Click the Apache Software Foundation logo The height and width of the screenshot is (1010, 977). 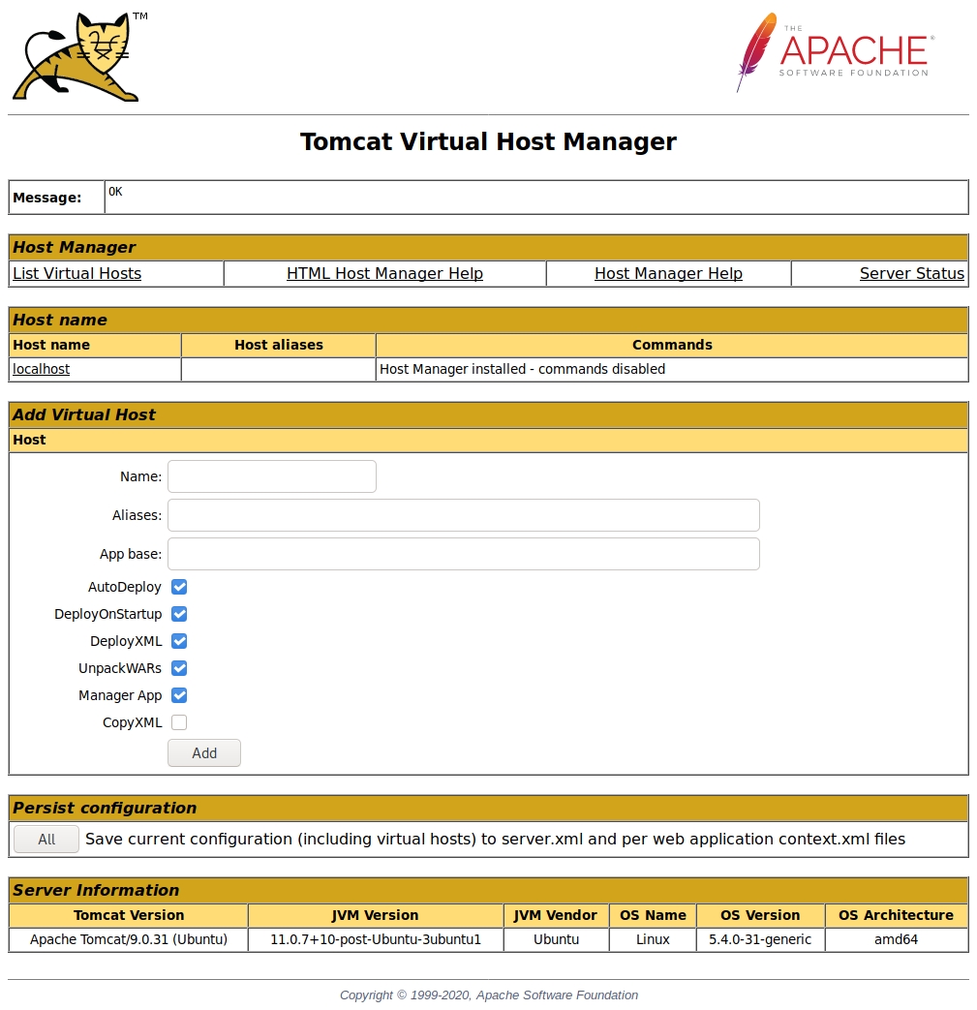[835, 52]
